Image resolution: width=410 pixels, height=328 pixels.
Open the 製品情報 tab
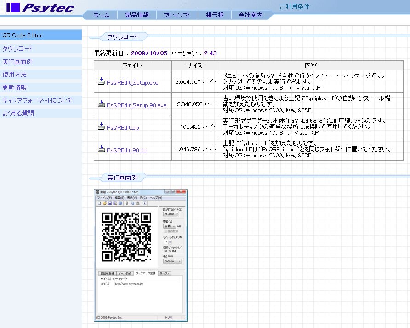[137, 15]
